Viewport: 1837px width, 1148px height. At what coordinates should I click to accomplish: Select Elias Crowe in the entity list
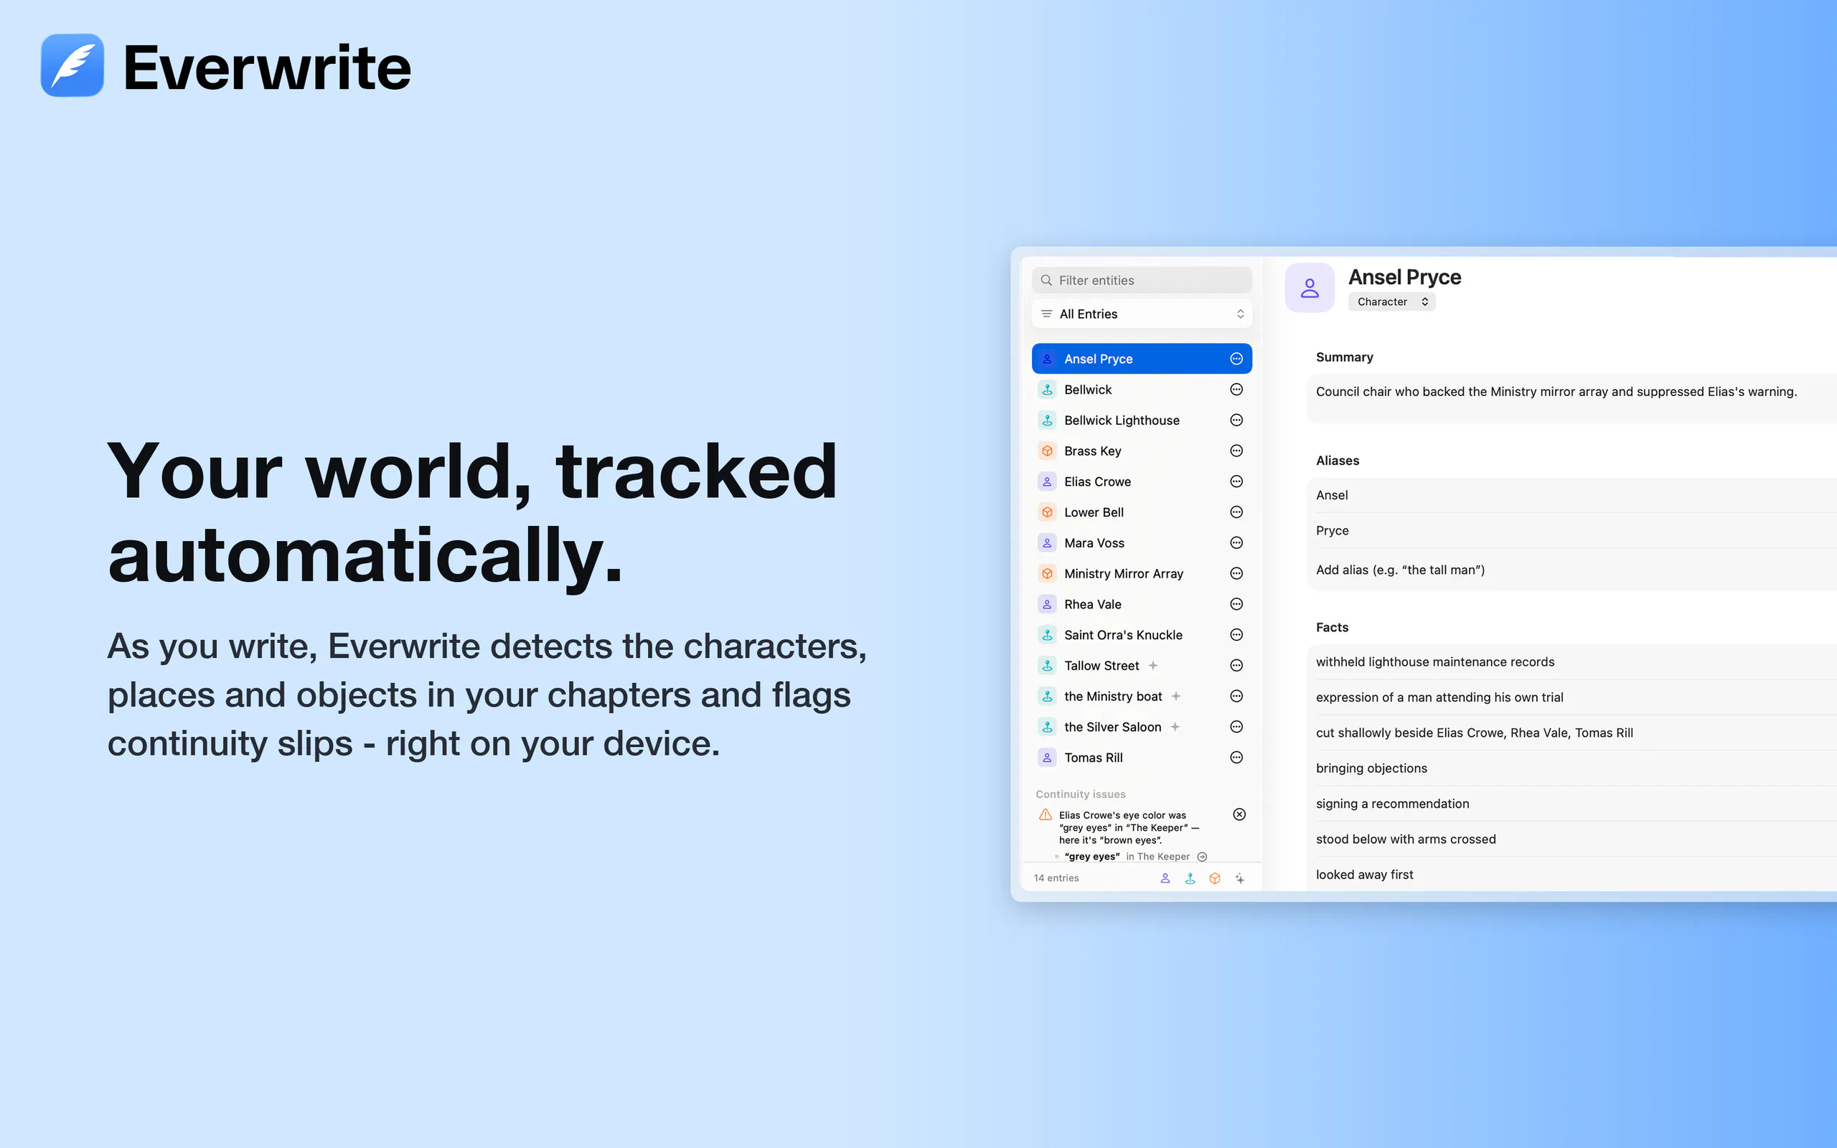pyautogui.click(x=1142, y=481)
